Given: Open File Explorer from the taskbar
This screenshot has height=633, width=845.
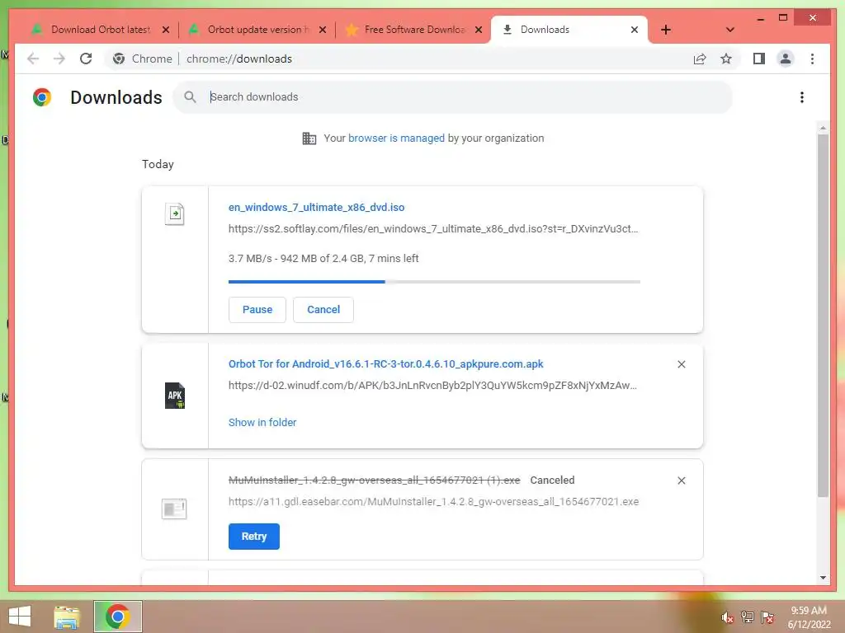Looking at the screenshot, I should click(67, 617).
